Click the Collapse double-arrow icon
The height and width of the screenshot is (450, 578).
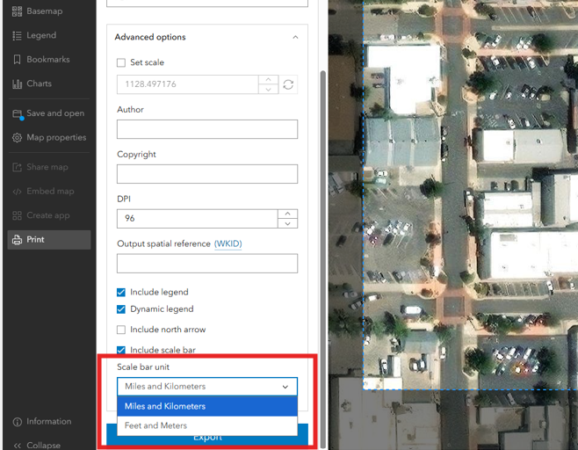(17, 446)
